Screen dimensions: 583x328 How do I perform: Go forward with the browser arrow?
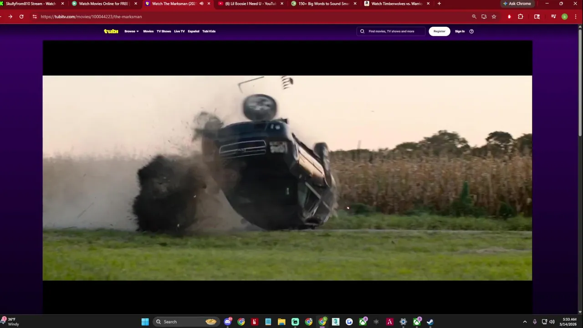10,16
